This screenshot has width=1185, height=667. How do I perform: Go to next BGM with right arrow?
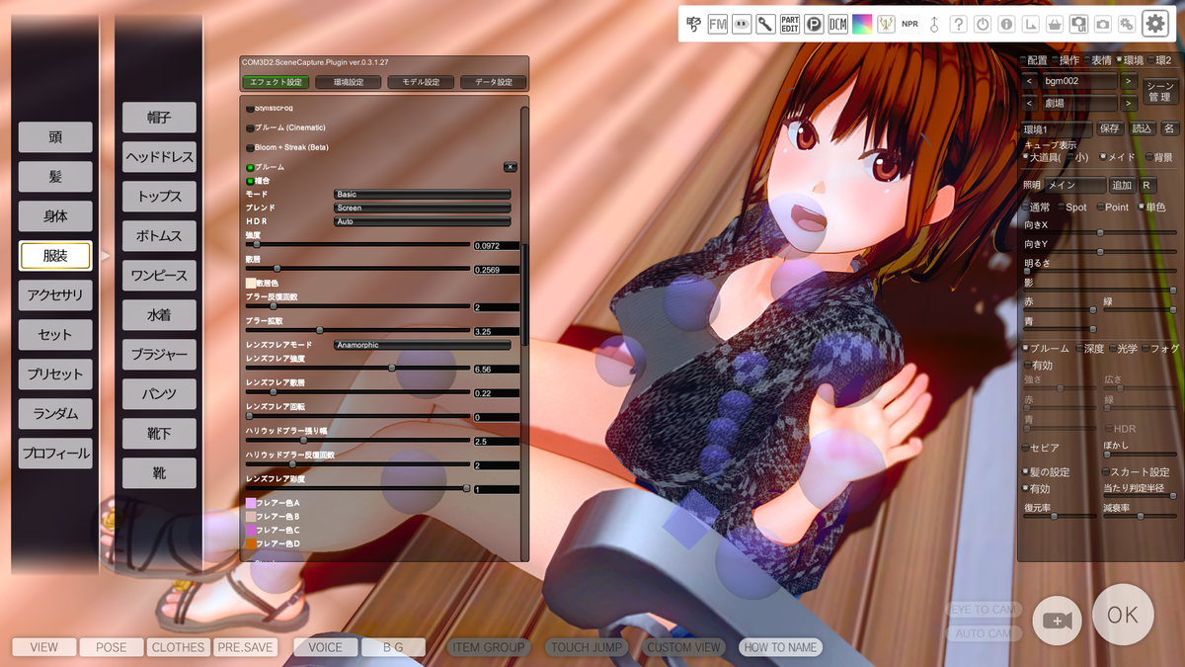click(x=1129, y=81)
